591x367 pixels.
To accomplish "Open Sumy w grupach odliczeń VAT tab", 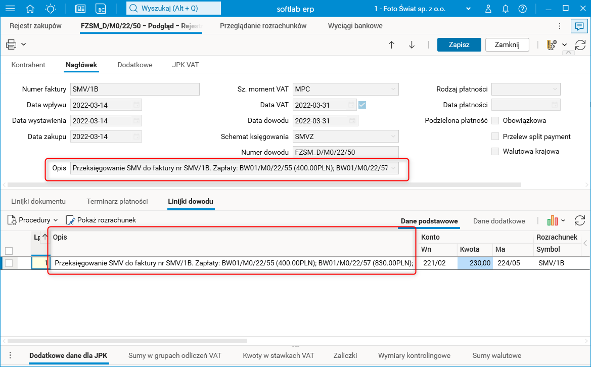I will (175, 355).
